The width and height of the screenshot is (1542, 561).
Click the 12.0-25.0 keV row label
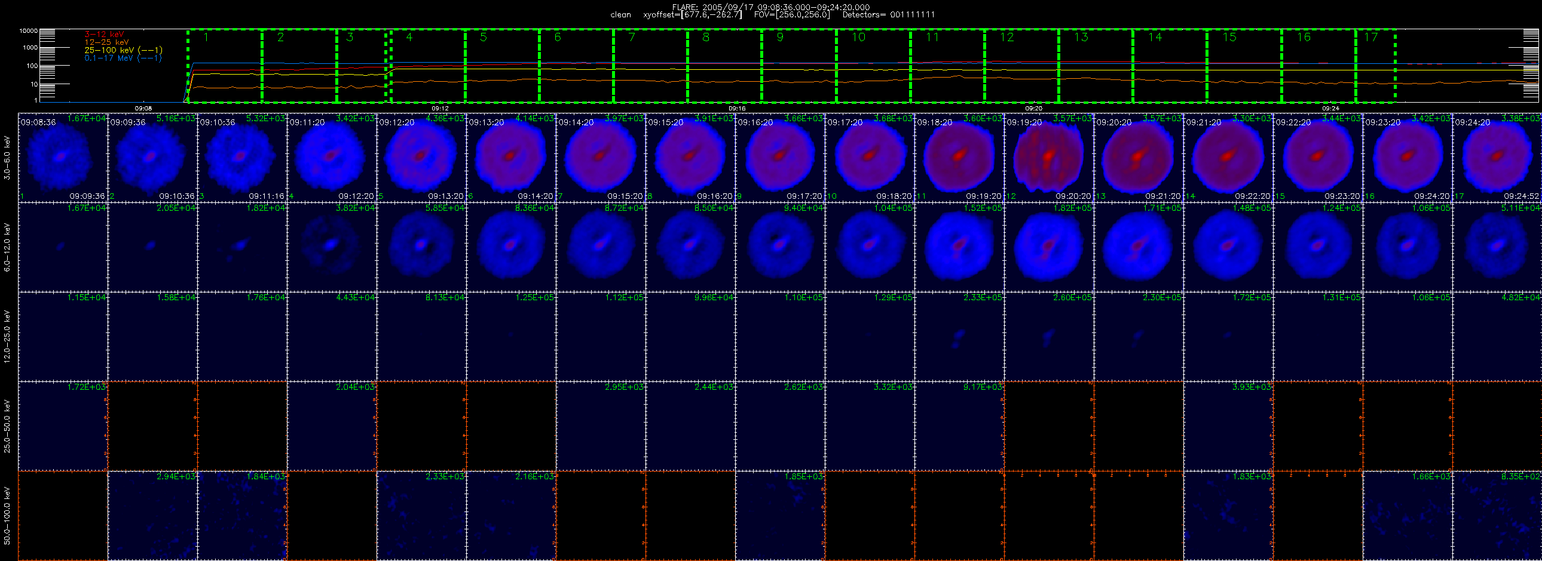(7, 337)
